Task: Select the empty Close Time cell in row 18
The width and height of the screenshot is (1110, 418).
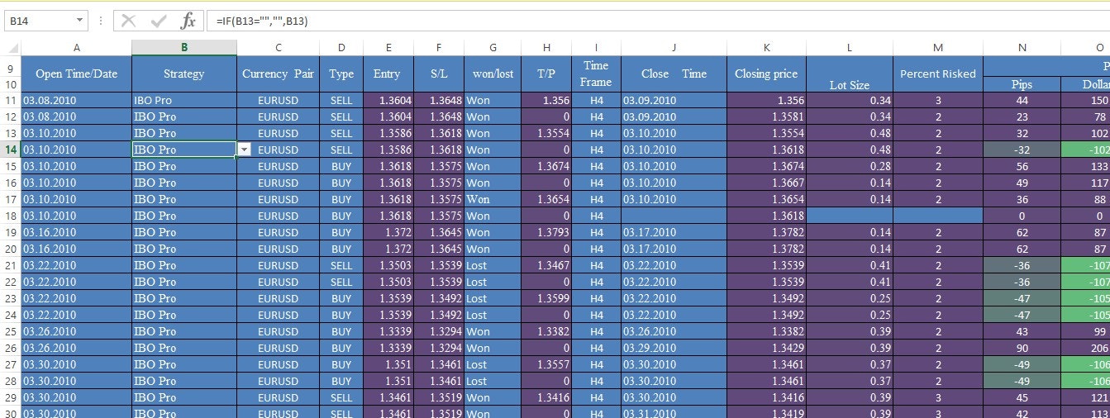Action: click(674, 216)
